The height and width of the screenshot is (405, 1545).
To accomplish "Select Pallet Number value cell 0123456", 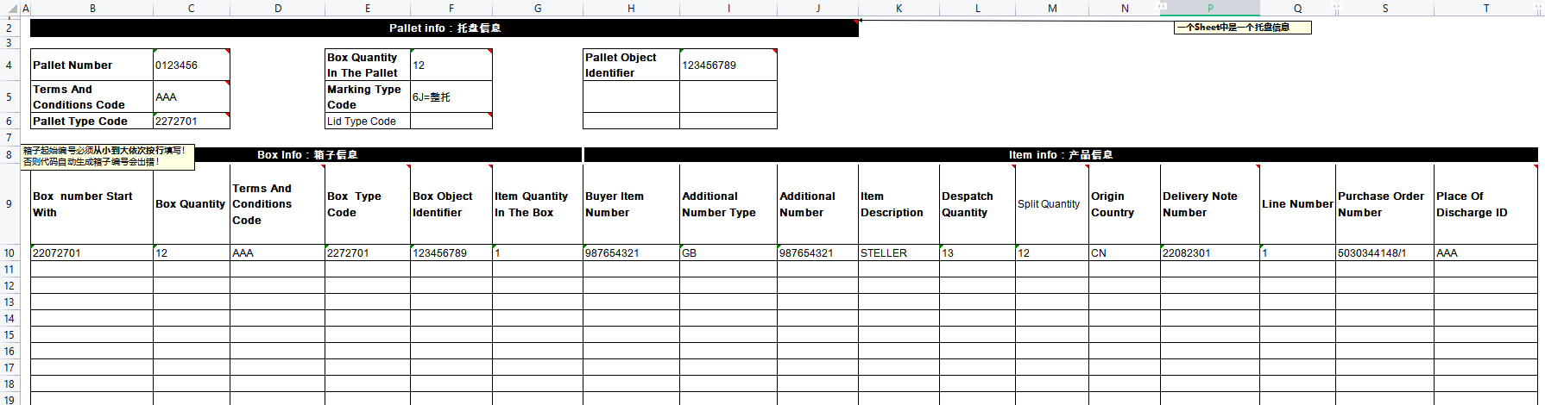I will 191,65.
